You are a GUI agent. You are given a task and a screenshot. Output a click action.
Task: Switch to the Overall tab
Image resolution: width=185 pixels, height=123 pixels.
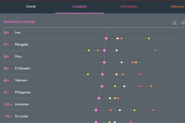click(x=31, y=6)
